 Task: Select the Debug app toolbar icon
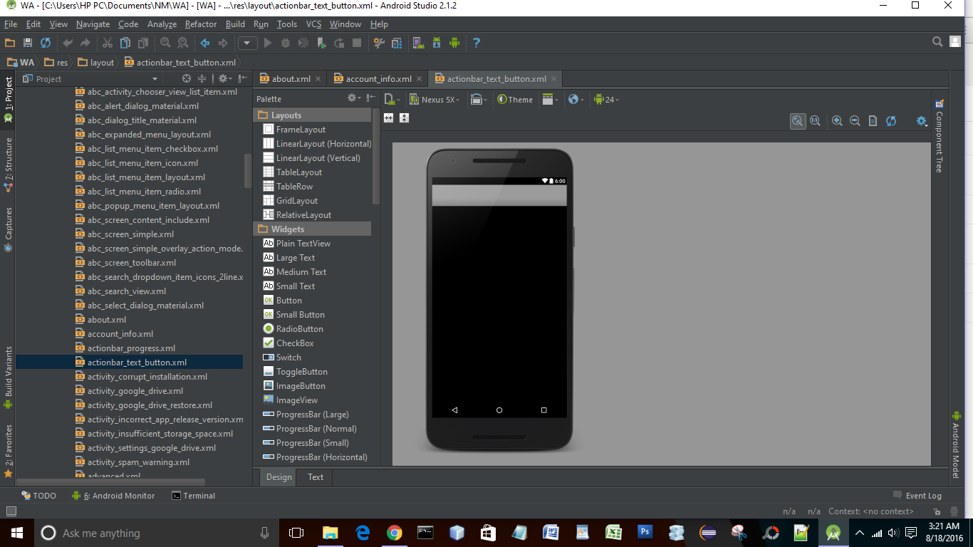[x=286, y=42]
